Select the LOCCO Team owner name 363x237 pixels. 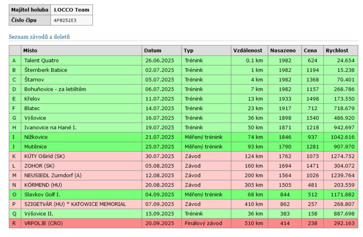[71, 10]
